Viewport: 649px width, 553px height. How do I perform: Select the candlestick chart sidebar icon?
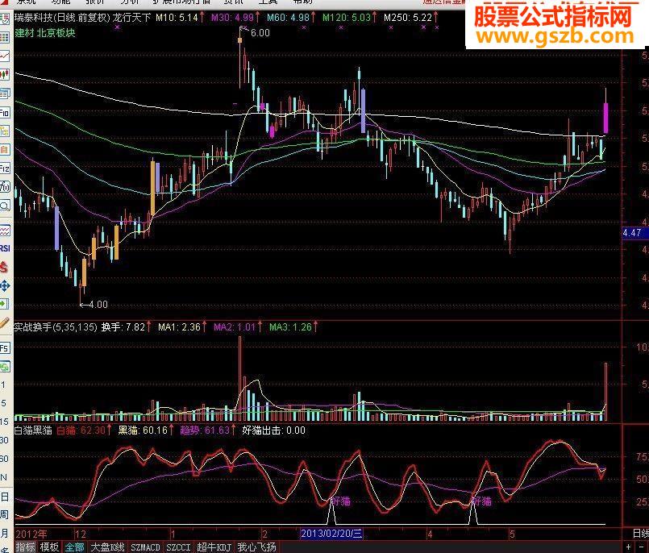click(x=4, y=75)
